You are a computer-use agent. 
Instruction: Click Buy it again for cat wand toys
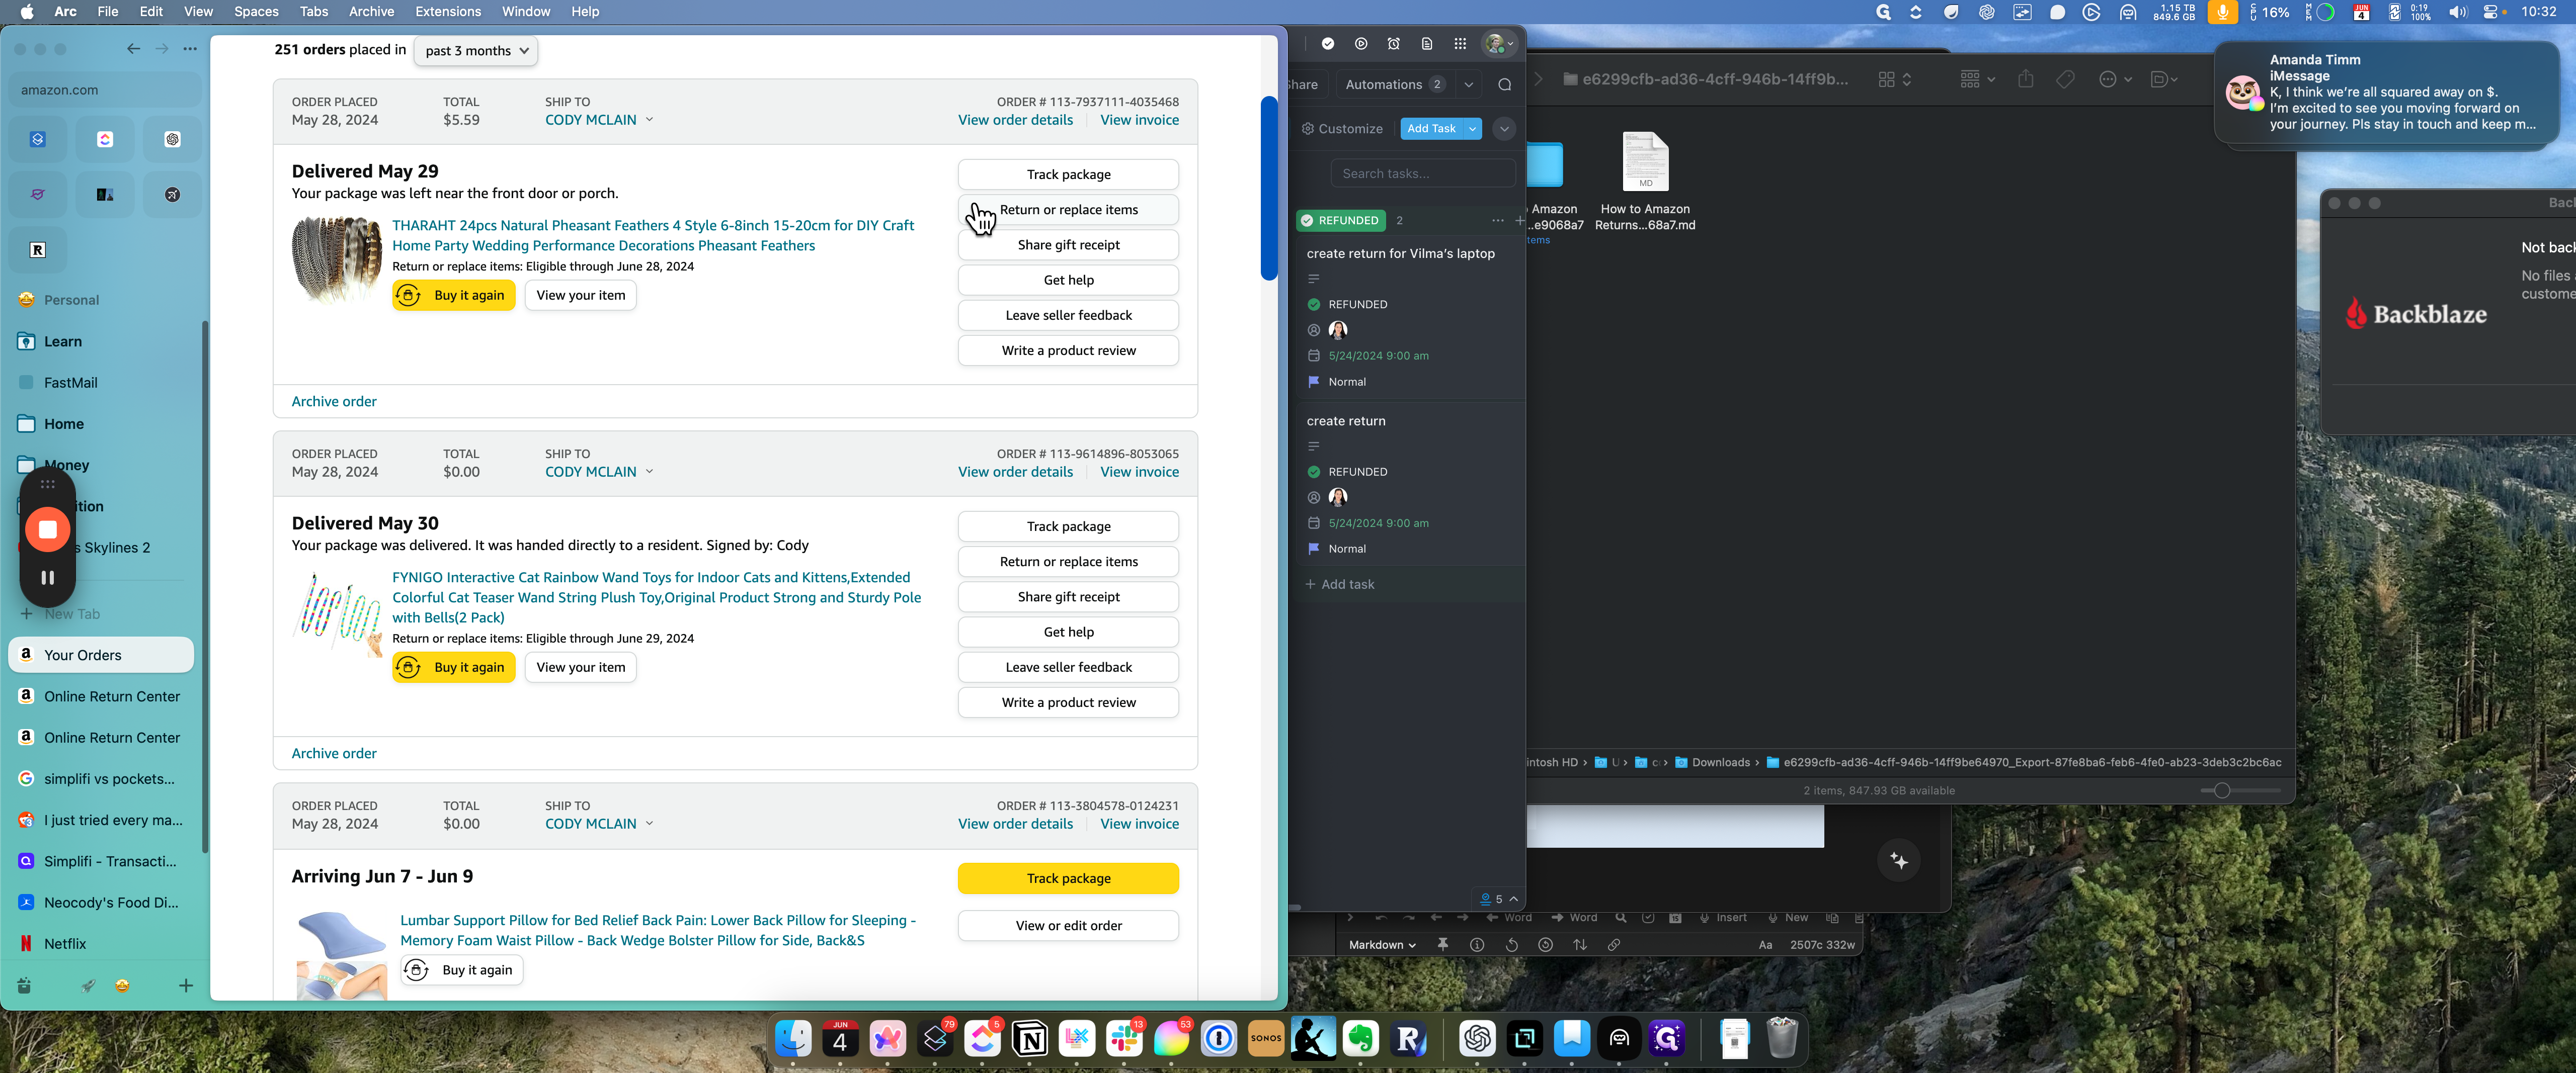coord(453,667)
